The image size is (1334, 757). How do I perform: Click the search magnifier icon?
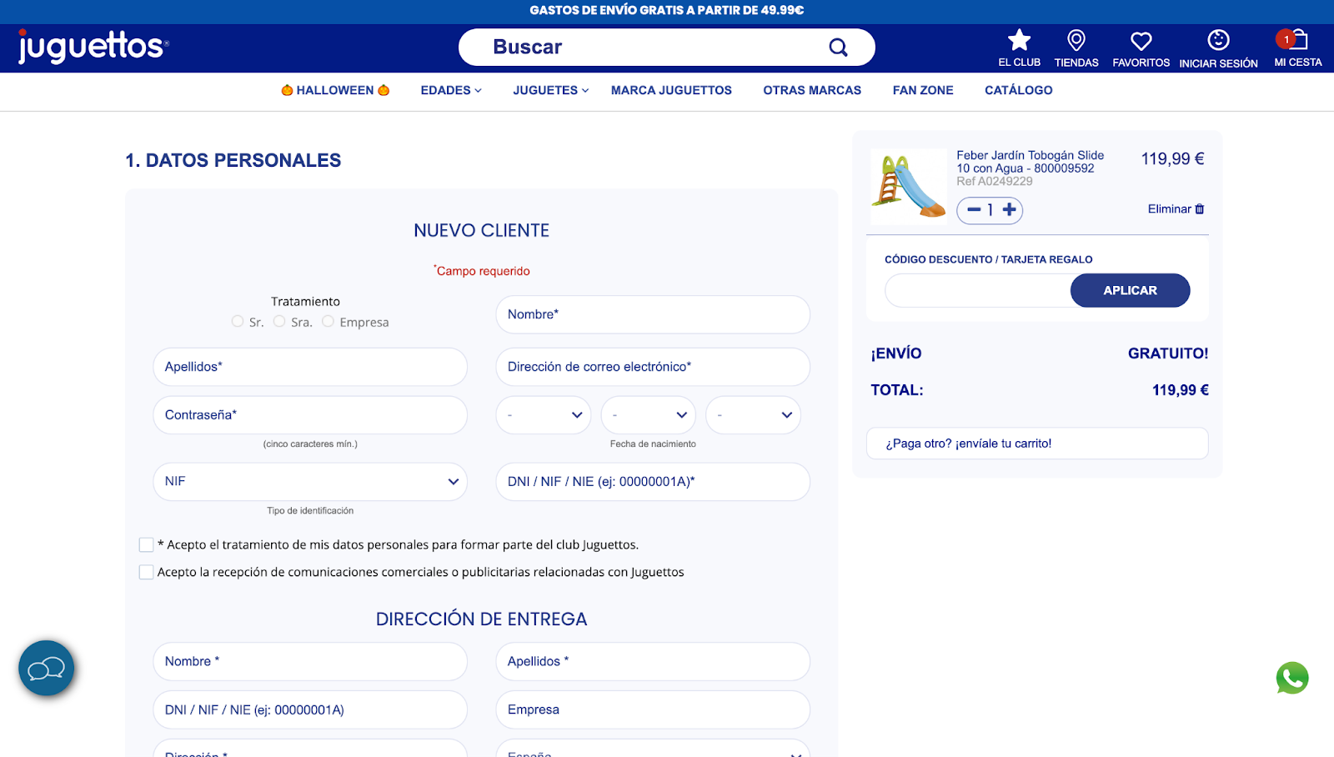coord(838,48)
